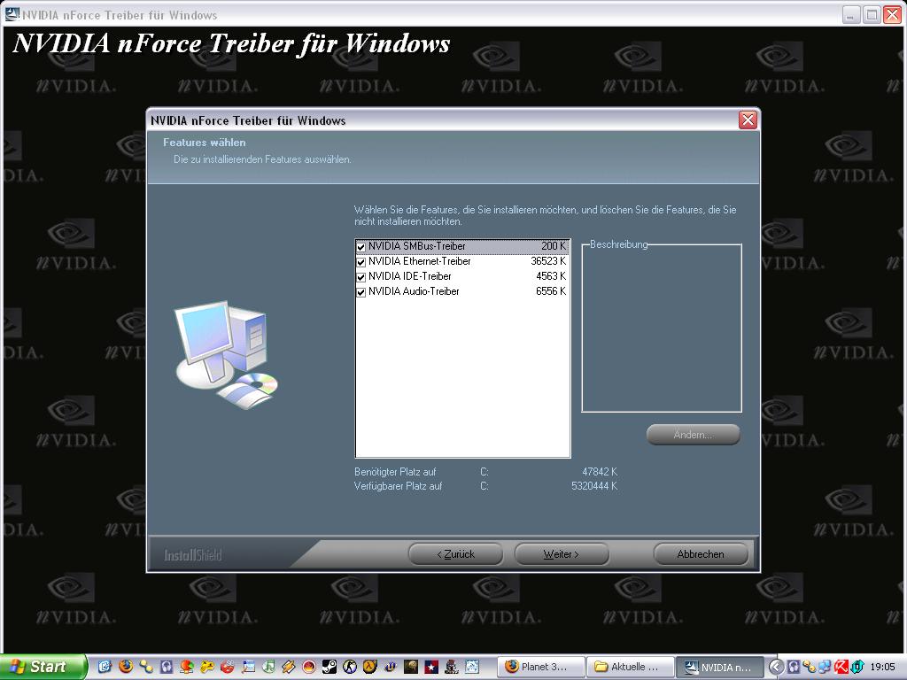Open the headphones icon in system tray
Viewport: 907px width, 680px height.
794,667
